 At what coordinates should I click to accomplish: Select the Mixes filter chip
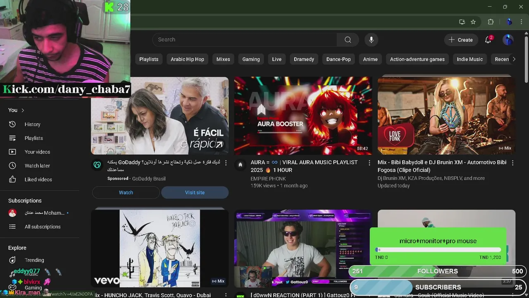coord(223,59)
